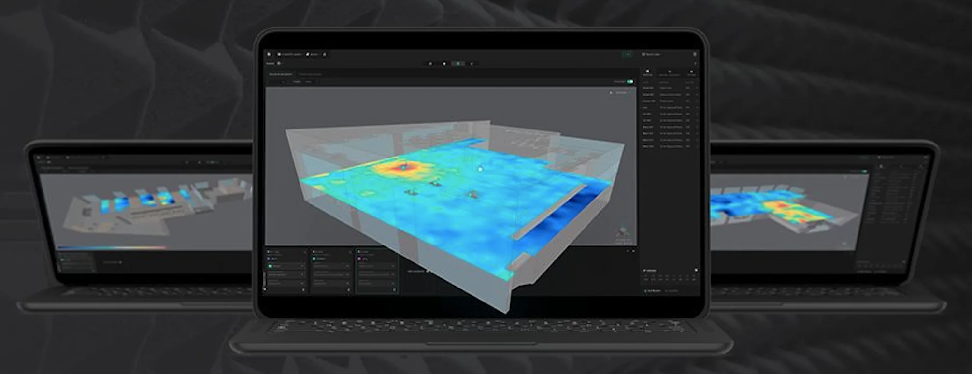Screen dimensions: 972x374
Task: Click icon at bottom-right of green simulation card
Action: (349, 290)
